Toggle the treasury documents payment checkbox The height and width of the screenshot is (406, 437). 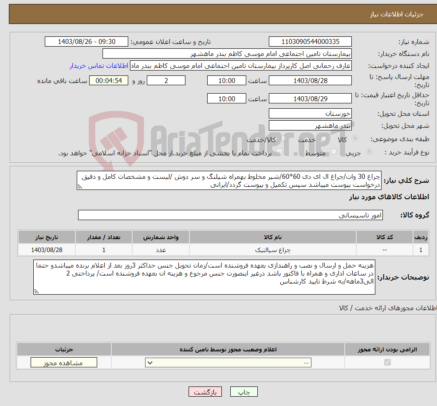pyautogui.click(x=279, y=152)
